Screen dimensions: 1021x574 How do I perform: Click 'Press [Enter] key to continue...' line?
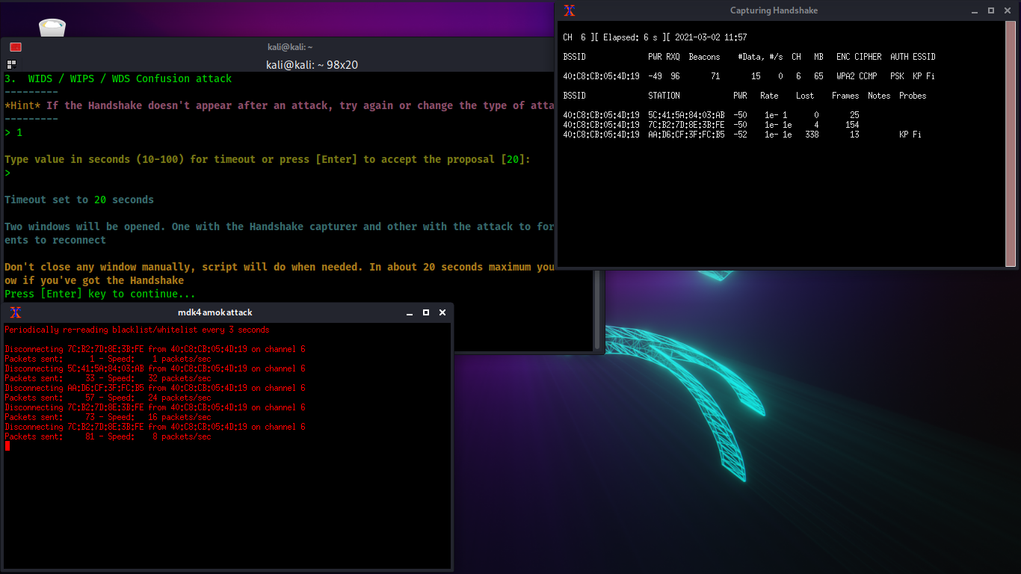click(100, 294)
